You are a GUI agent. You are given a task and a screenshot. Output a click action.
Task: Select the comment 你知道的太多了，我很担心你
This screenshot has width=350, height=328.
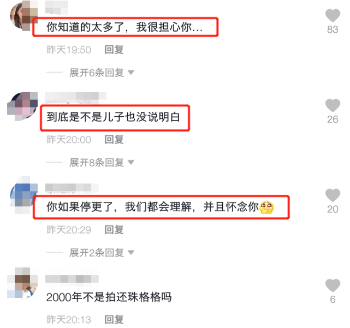click(x=124, y=27)
